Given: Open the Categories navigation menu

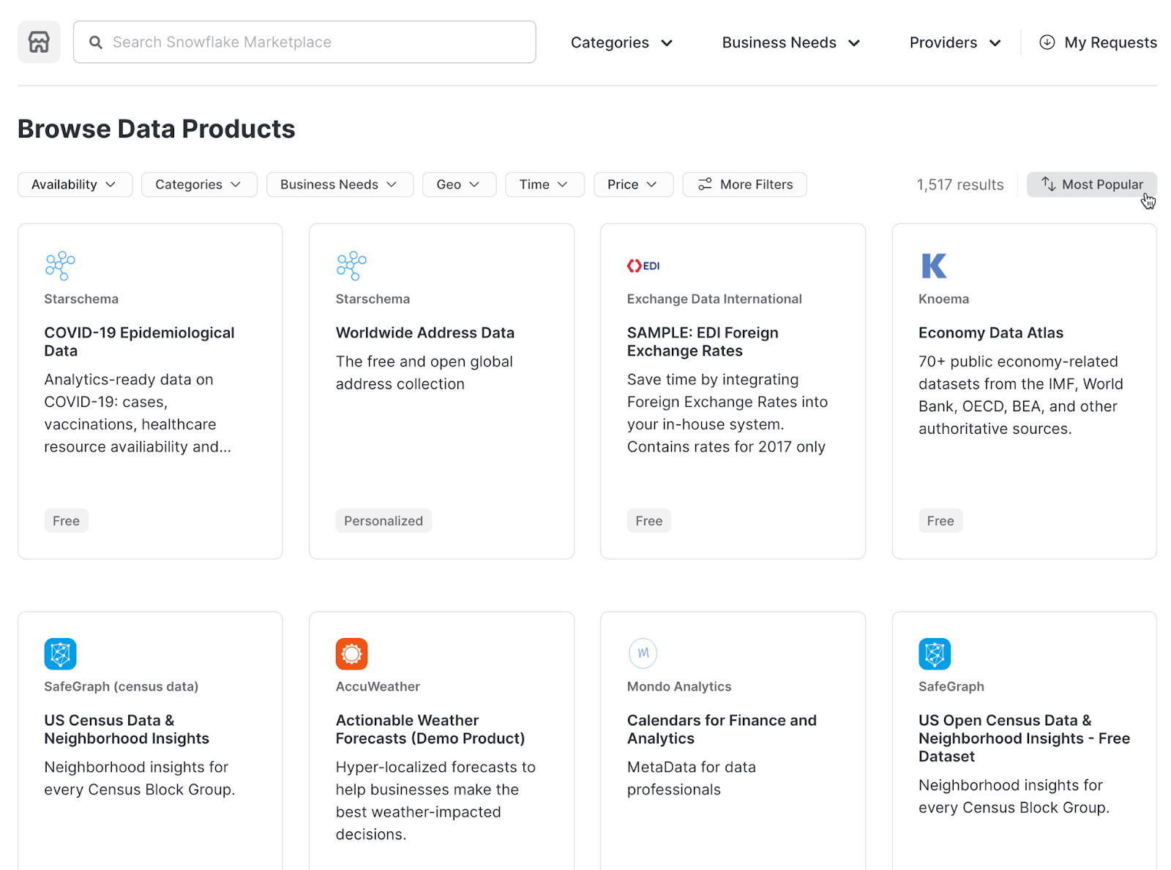Looking at the screenshot, I should tap(621, 42).
